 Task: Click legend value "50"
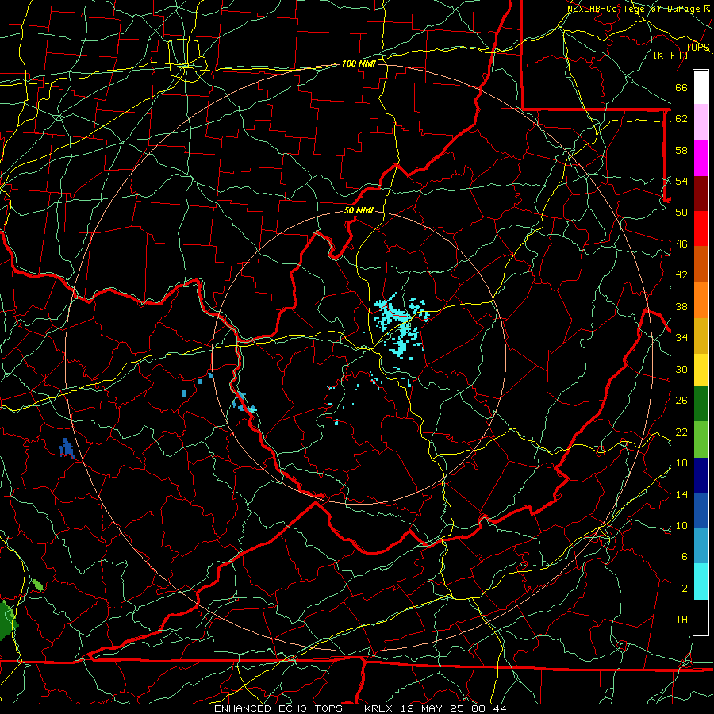(x=681, y=212)
